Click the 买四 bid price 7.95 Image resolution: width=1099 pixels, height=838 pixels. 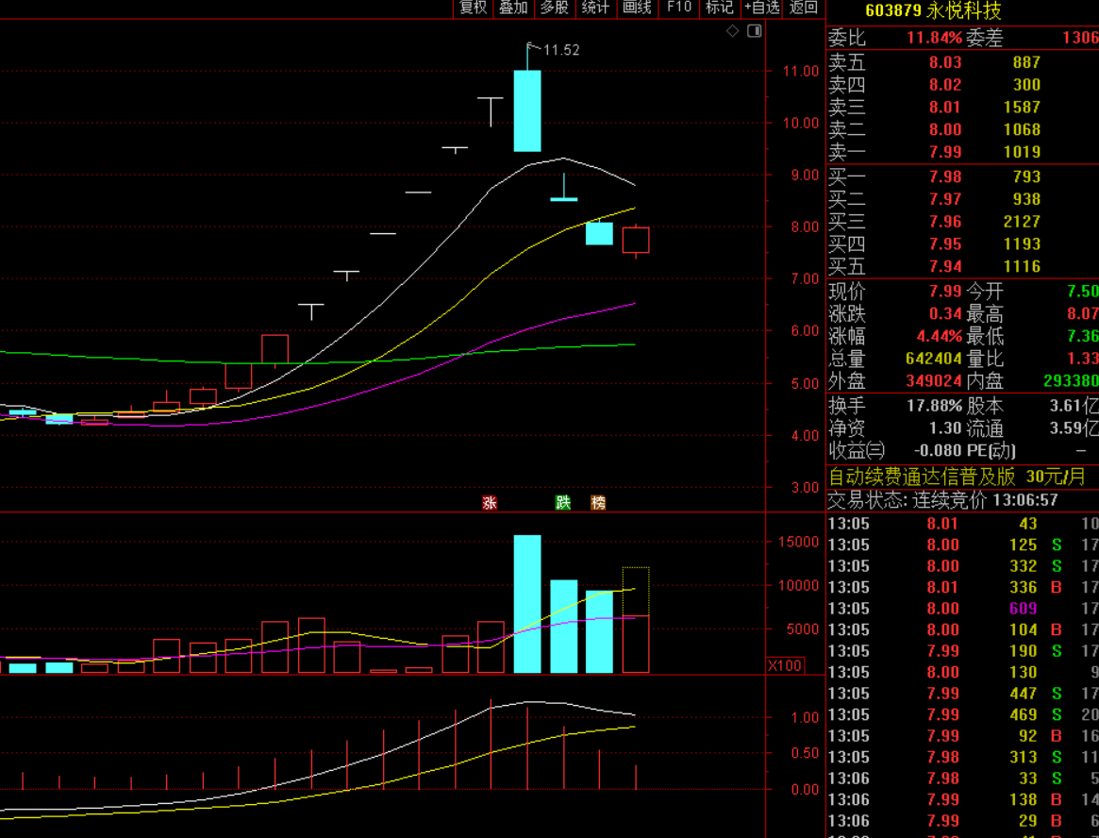click(x=945, y=244)
